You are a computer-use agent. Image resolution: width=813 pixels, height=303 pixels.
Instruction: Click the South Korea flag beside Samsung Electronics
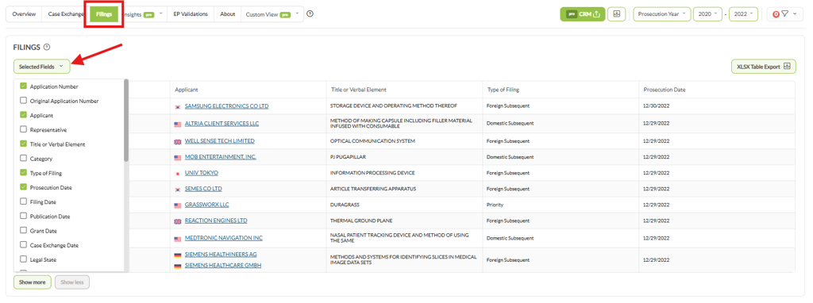pyautogui.click(x=178, y=107)
